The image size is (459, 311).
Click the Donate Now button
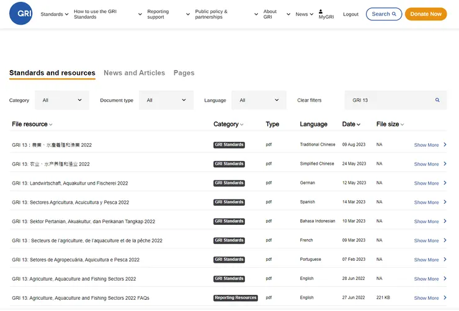[x=426, y=14]
